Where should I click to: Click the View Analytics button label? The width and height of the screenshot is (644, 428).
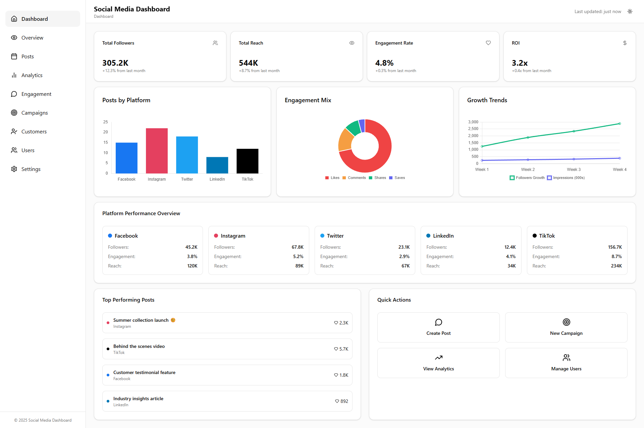(438, 369)
